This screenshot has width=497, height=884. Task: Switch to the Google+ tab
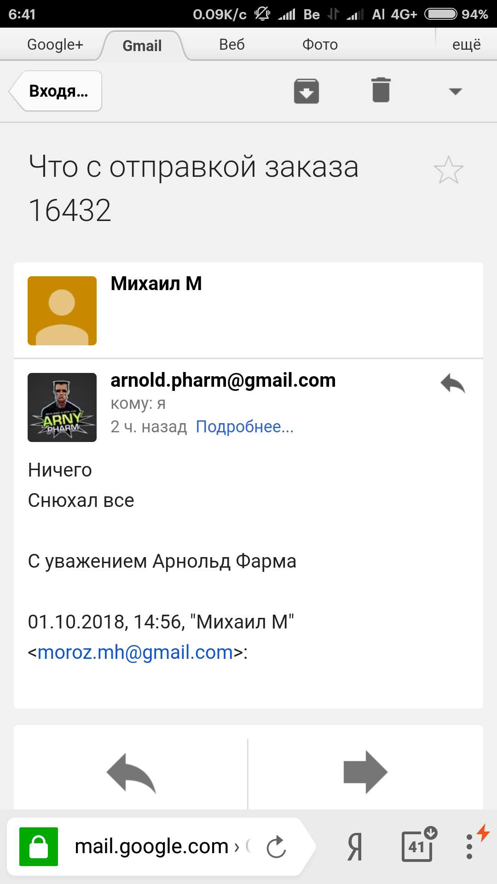55,45
